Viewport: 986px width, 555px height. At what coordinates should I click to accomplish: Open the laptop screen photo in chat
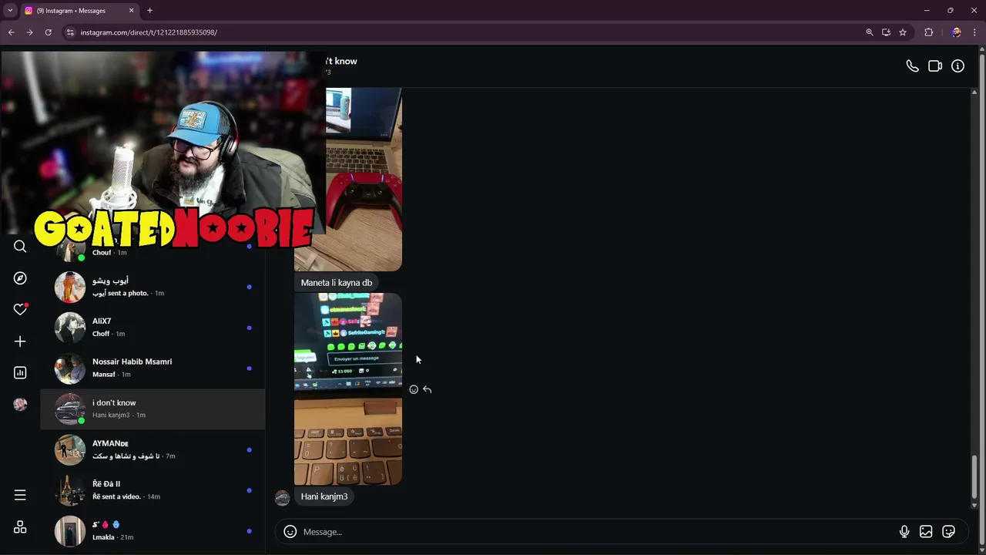pyautogui.click(x=348, y=389)
